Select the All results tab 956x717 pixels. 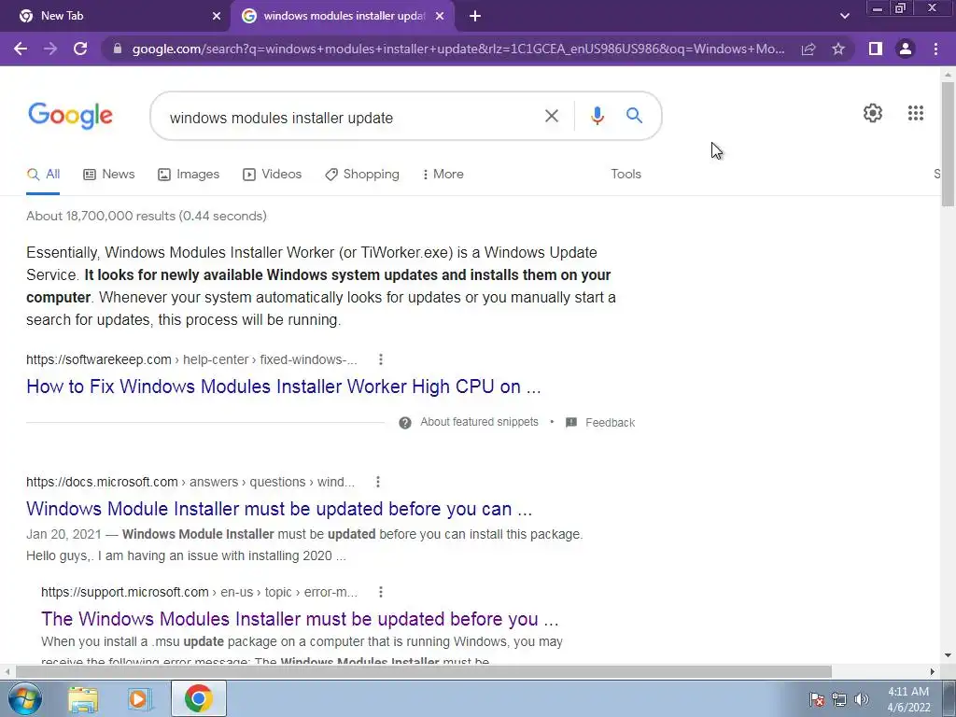(x=43, y=175)
